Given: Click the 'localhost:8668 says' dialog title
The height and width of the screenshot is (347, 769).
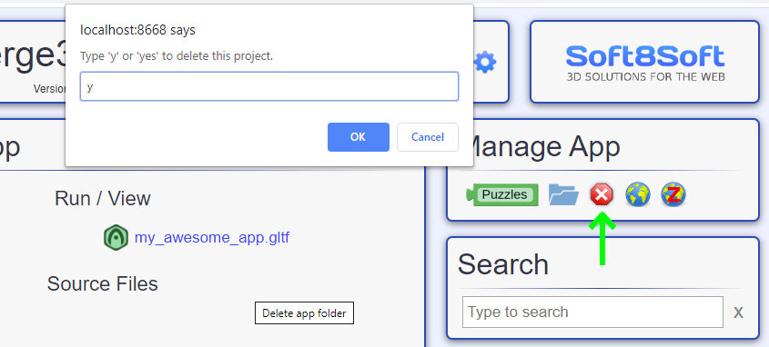Looking at the screenshot, I should pos(137,30).
